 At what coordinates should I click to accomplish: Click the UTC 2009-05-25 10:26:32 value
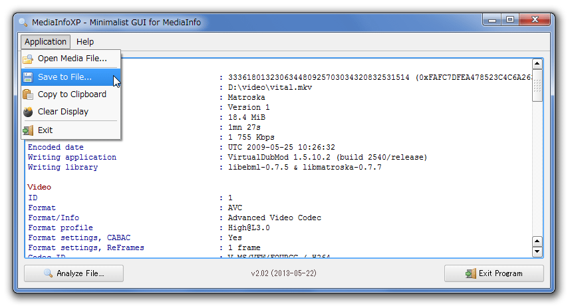(281, 147)
